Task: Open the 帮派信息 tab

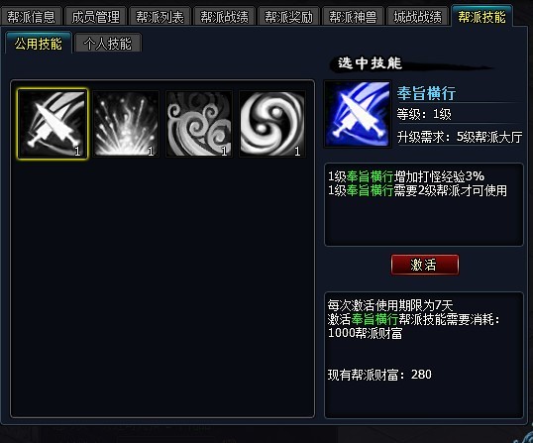Action: (31, 16)
